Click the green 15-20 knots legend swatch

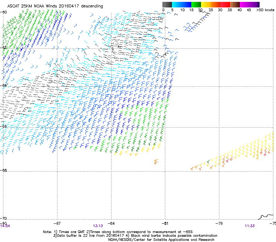[196, 4]
